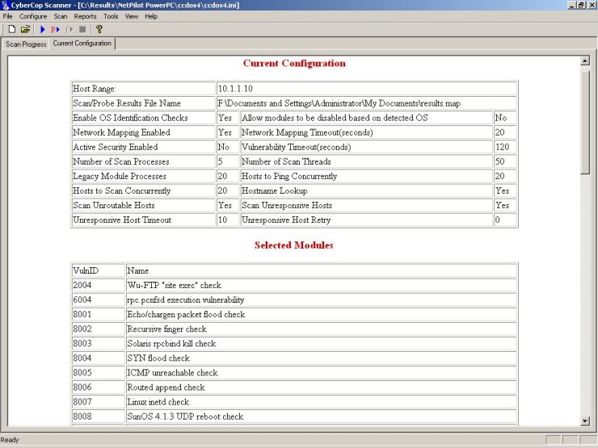Switch to the Scan Progress tab
The width and height of the screenshot is (598, 448).
coord(26,44)
